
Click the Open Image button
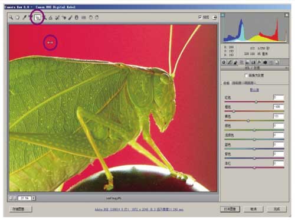tap(230, 209)
